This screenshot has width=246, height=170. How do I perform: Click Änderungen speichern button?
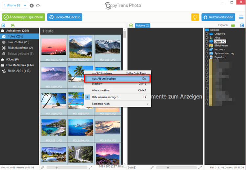pyautogui.click(x=23, y=17)
